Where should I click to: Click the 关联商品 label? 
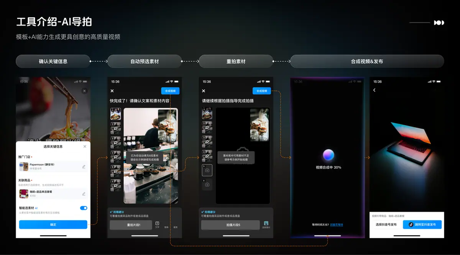coord(25,180)
